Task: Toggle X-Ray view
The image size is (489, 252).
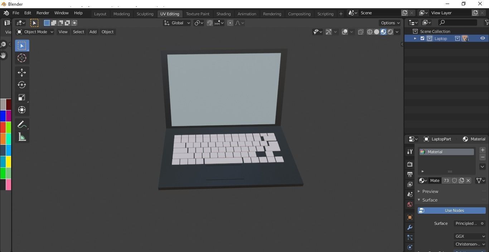Action: click(x=360, y=32)
